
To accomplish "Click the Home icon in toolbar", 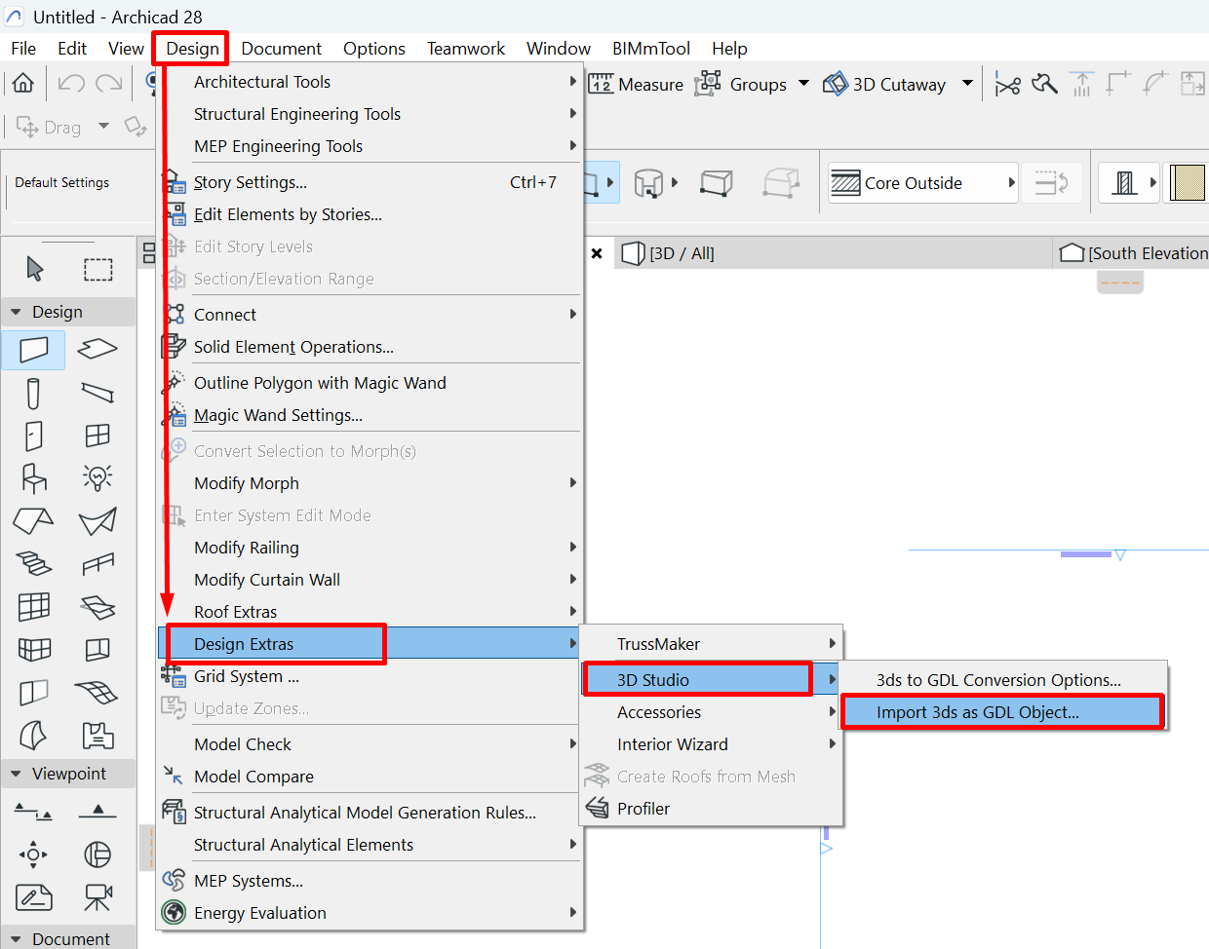I will (x=23, y=84).
